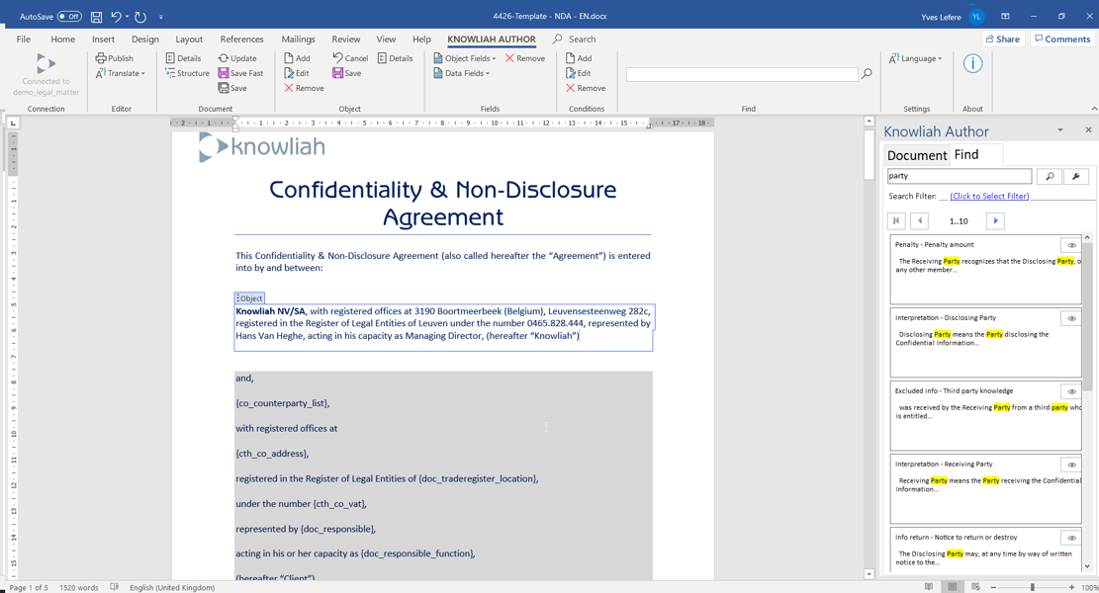
Task: Click the title bar Save icon
Action: (97, 16)
